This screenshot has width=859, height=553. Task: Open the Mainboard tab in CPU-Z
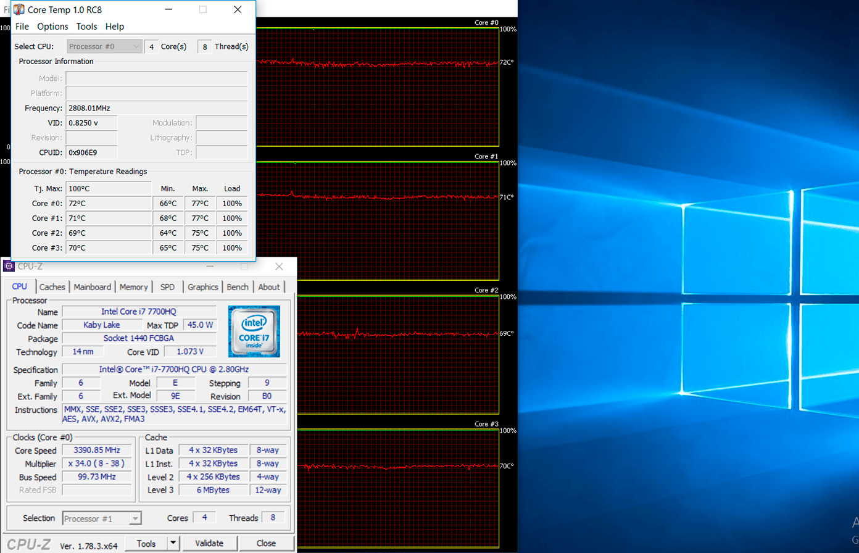pos(93,287)
